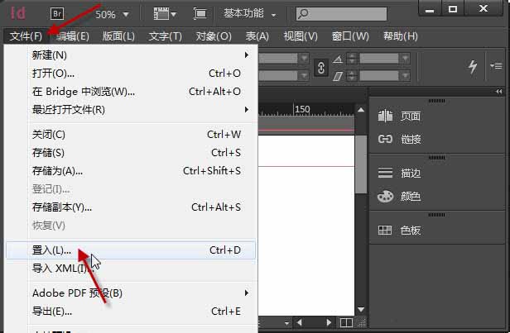Open the 对象(O) menu

coord(214,36)
